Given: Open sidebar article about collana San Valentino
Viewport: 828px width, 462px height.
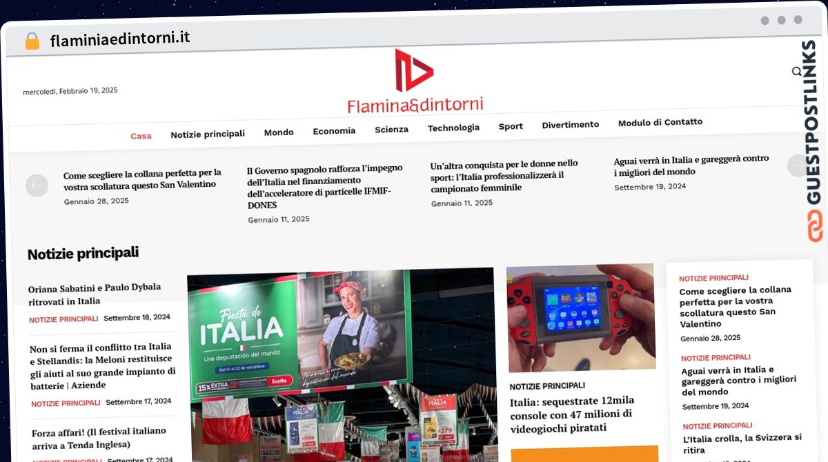Looking at the screenshot, I should 736,307.
